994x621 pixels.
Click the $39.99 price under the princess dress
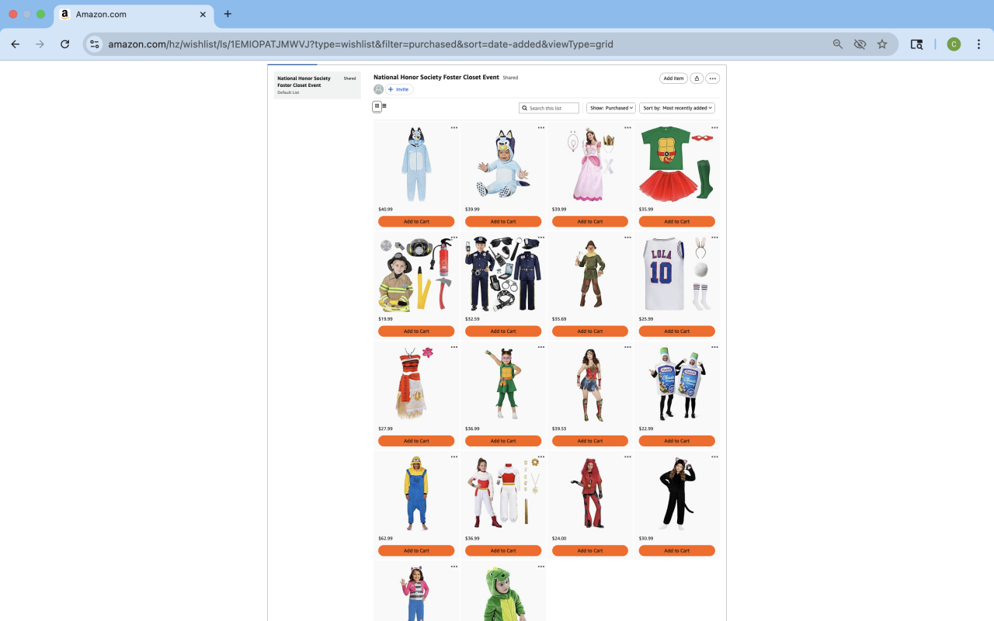pos(559,209)
